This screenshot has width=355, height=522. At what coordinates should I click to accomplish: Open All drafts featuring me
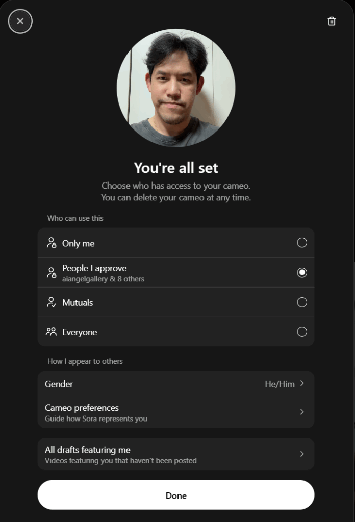[x=153, y=454]
